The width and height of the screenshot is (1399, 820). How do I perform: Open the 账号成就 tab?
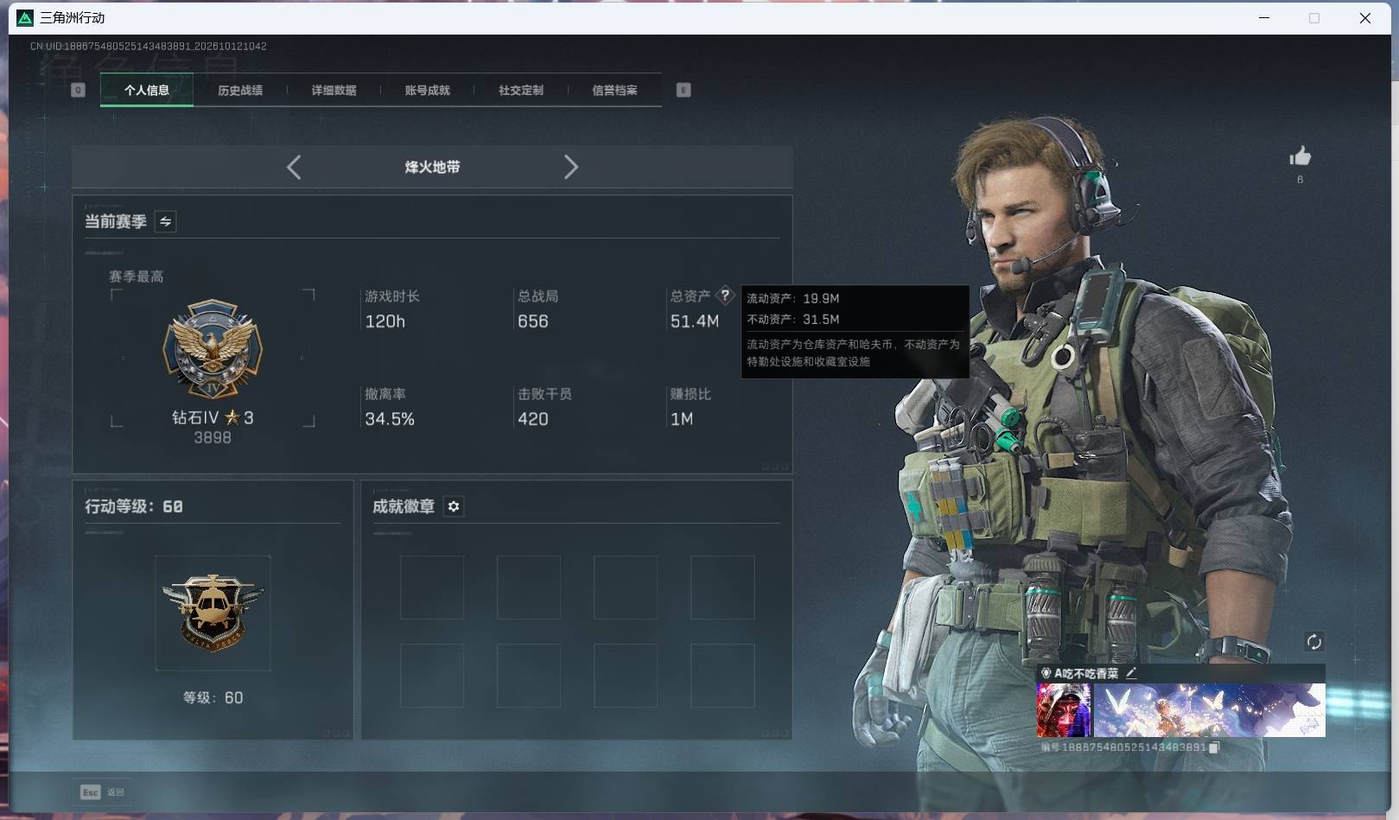(x=427, y=90)
